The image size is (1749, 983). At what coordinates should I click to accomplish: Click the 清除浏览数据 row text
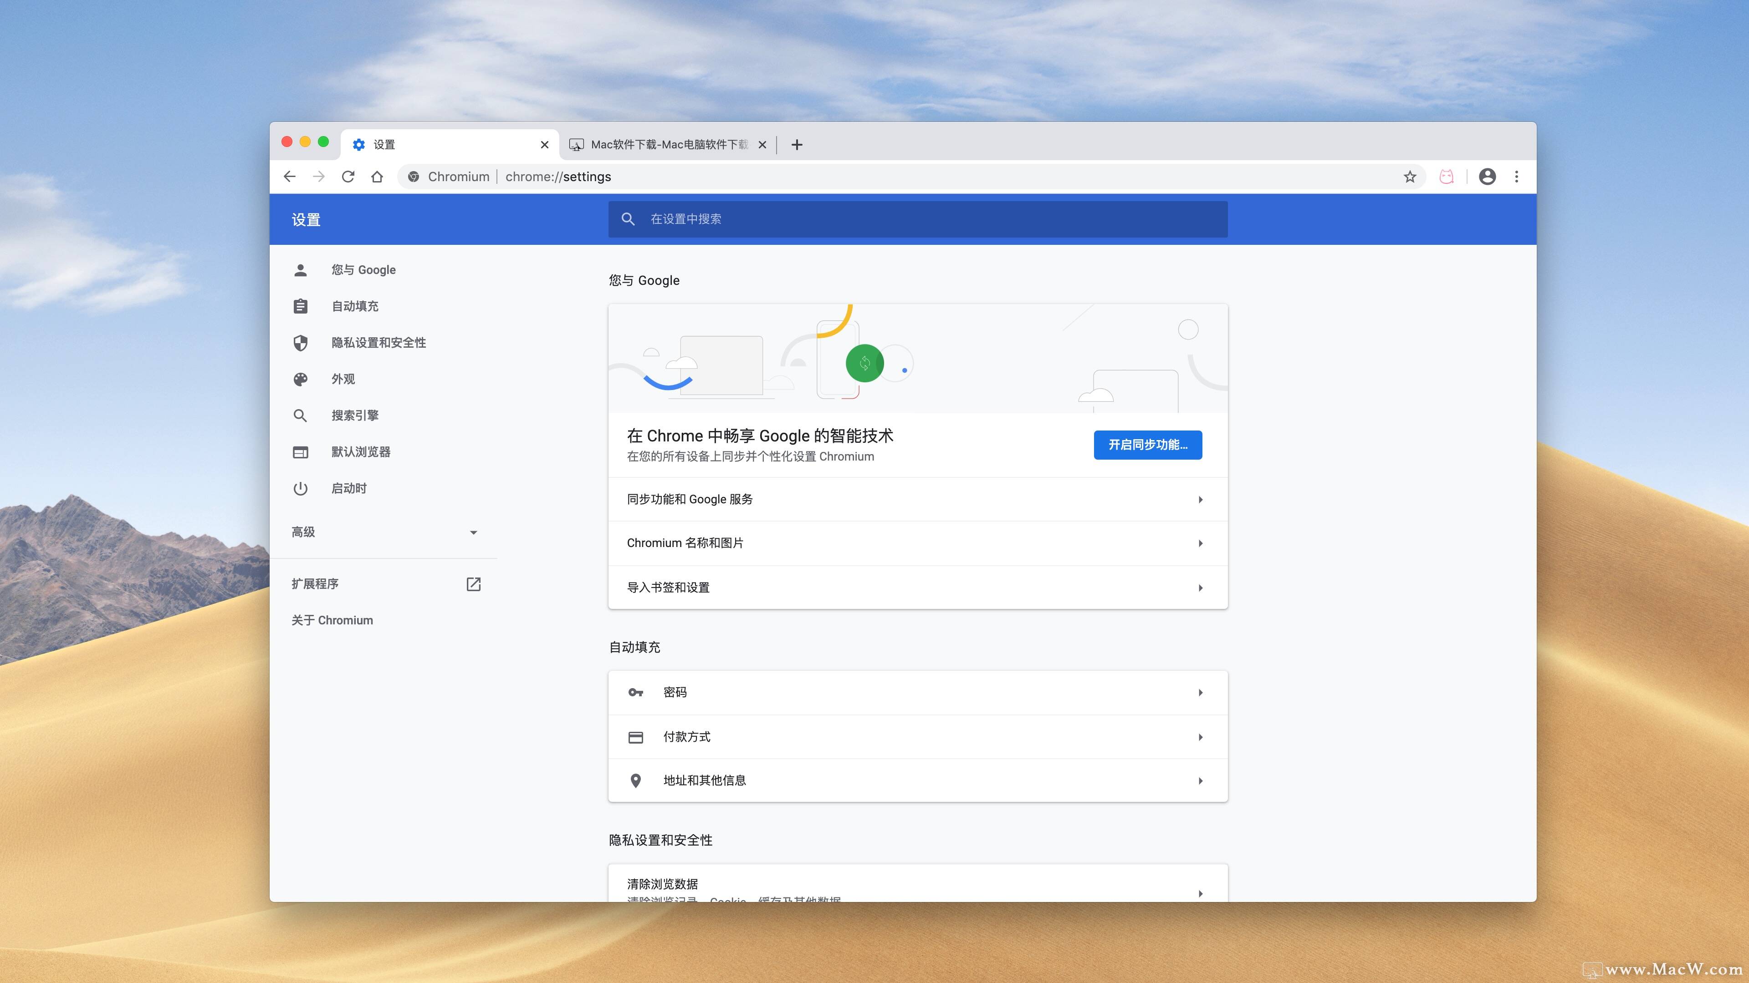click(x=663, y=884)
